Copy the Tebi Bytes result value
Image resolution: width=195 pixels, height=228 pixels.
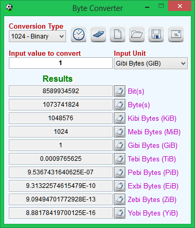[x=120, y=159]
